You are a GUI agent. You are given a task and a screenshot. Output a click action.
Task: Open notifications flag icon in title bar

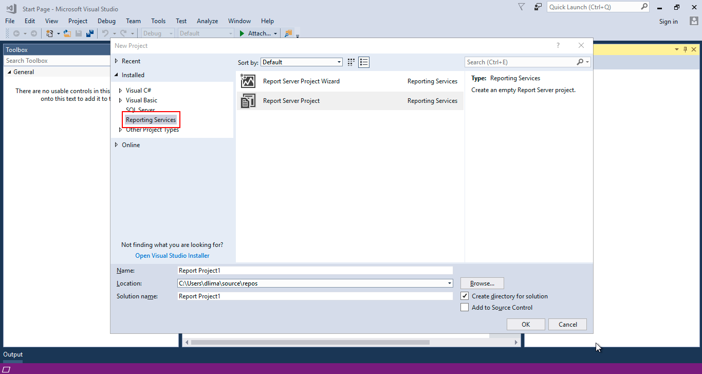(521, 7)
